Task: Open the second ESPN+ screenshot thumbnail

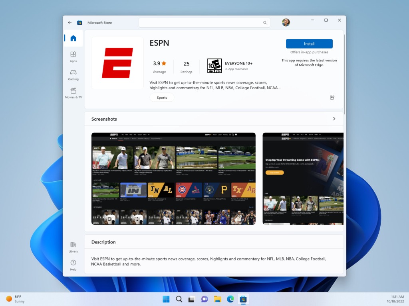Action: click(x=303, y=178)
